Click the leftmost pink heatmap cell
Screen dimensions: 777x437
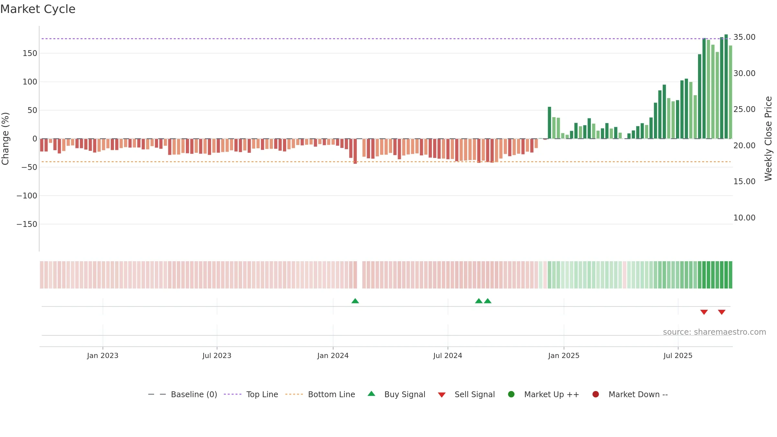42,275
